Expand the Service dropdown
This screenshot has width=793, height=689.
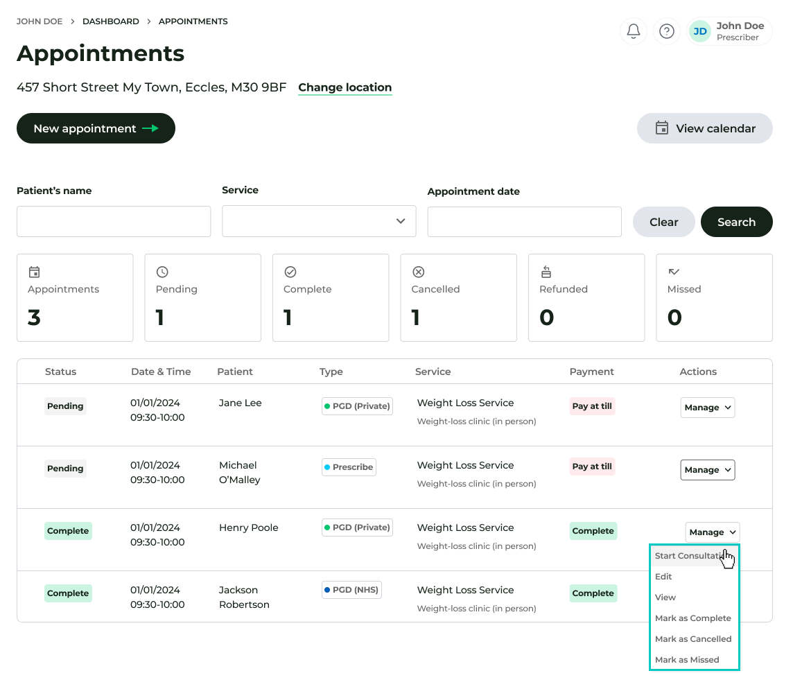click(x=319, y=221)
